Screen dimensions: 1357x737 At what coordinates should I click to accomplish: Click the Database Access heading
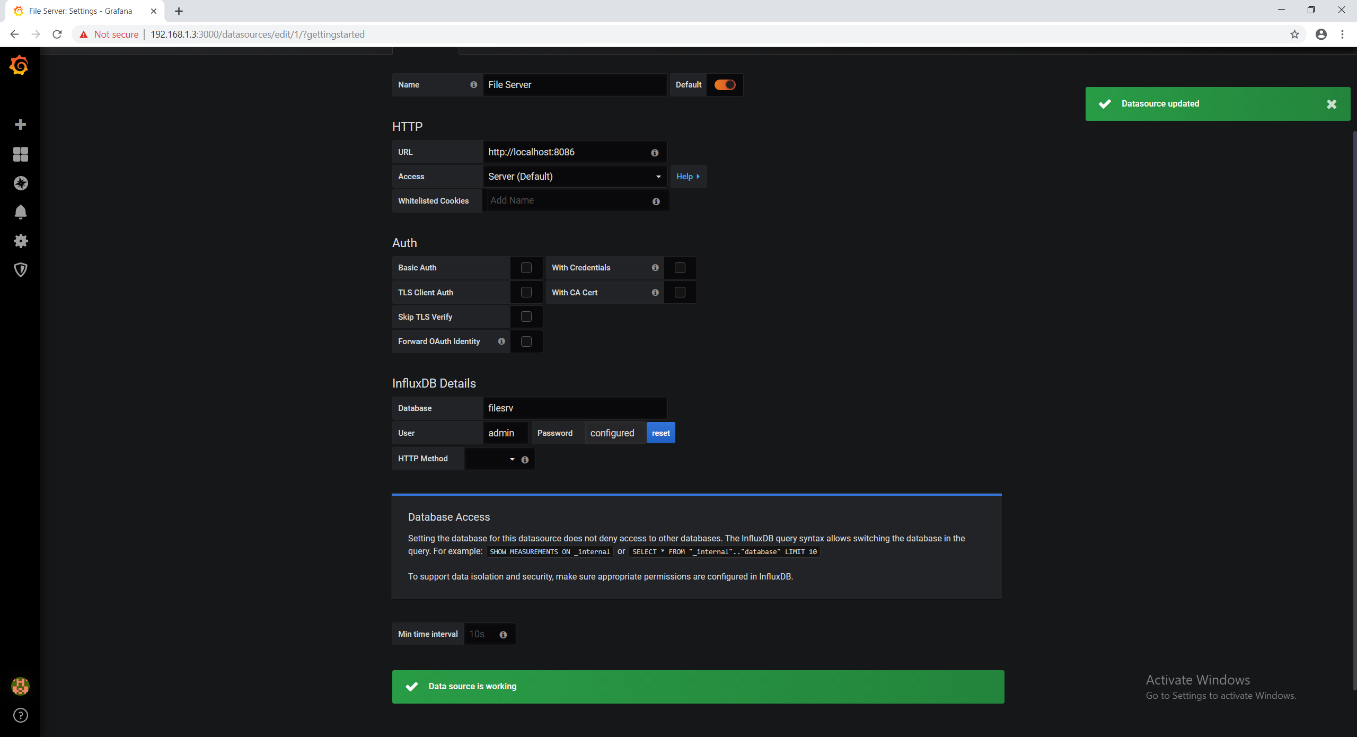click(449, 517)
